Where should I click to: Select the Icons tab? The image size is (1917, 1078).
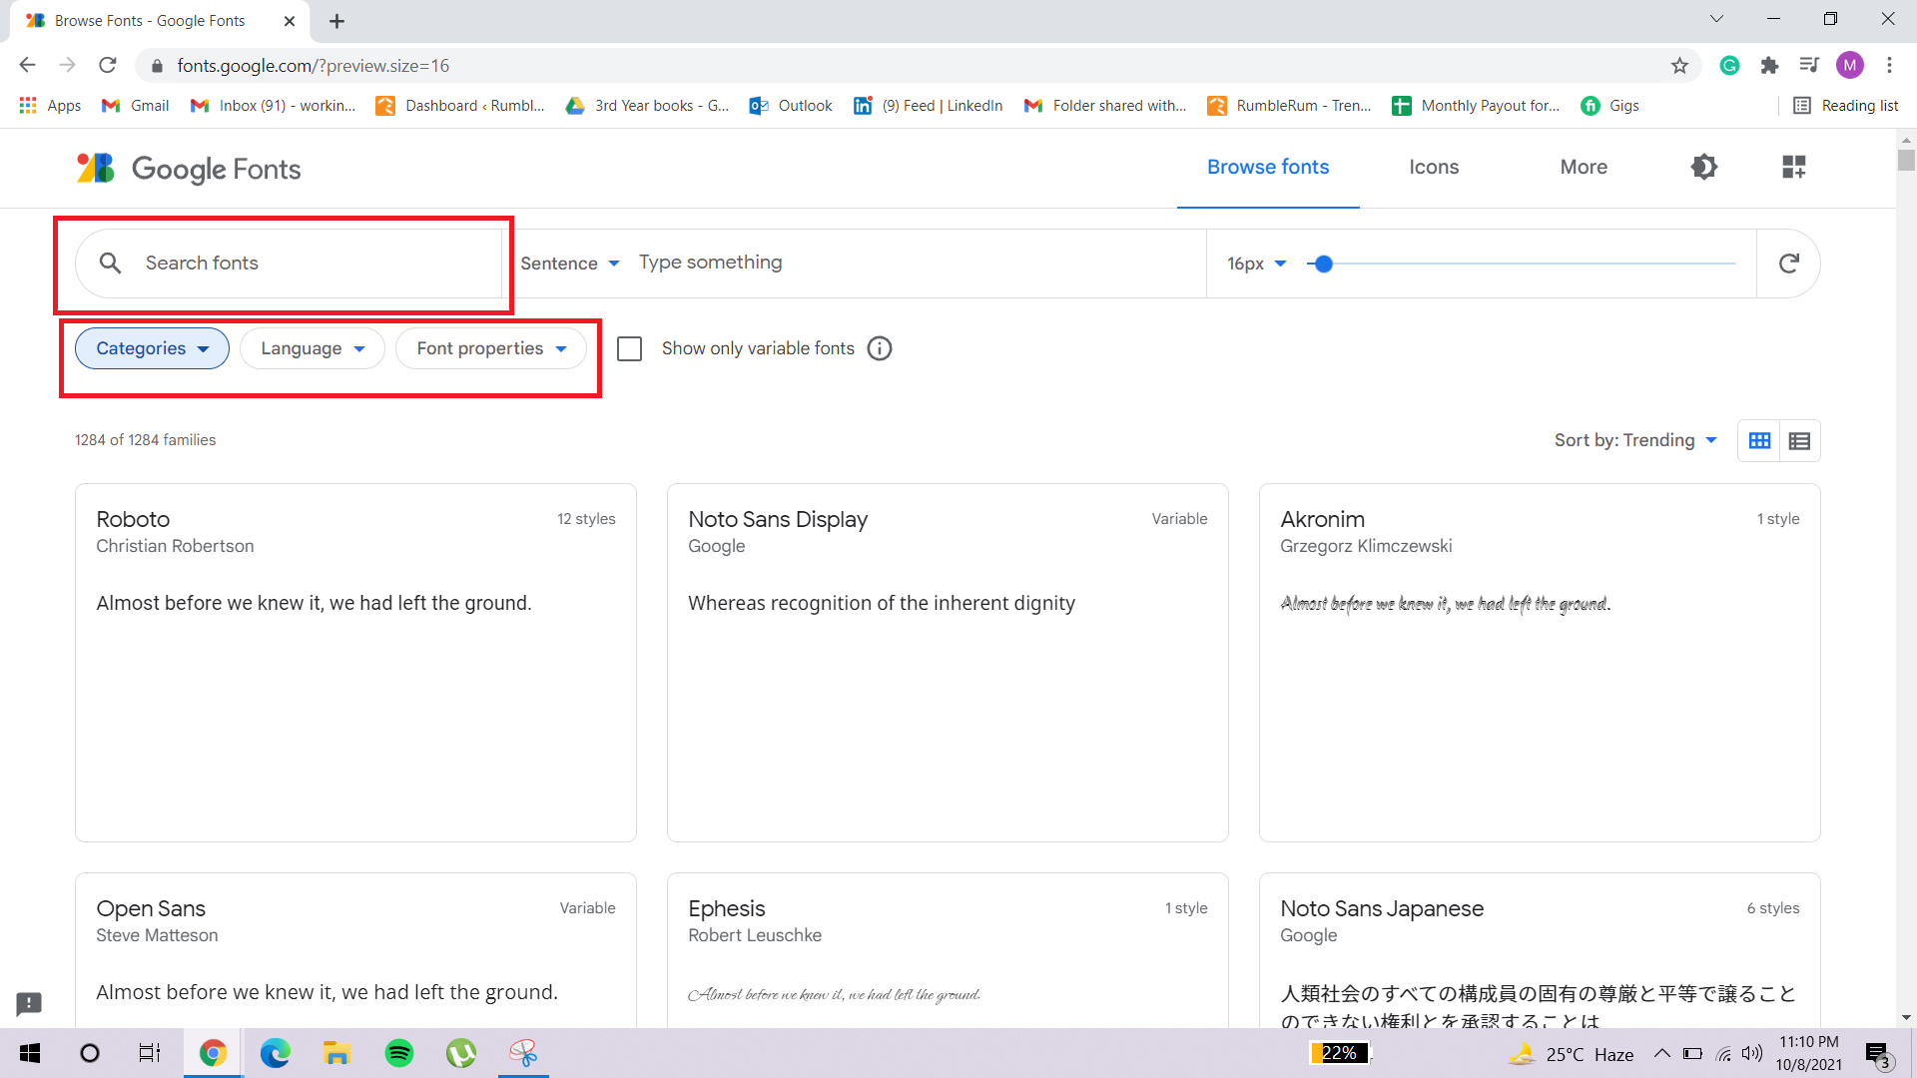[1434, 167]
